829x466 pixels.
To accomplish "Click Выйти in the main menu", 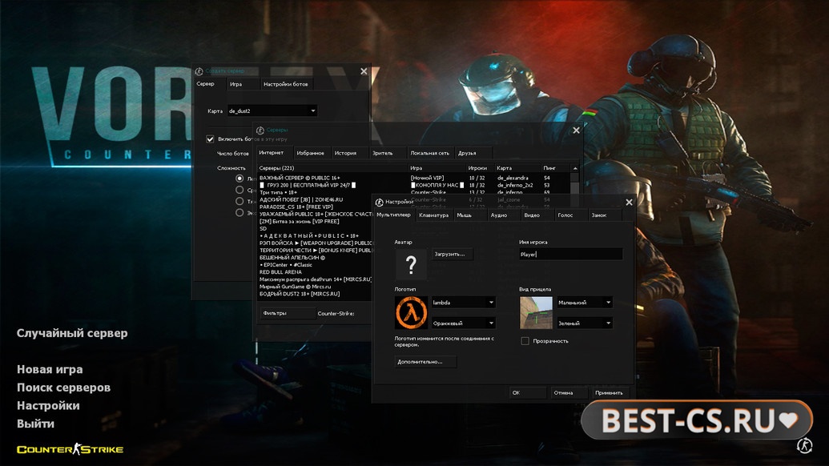I will pos(35,424).
